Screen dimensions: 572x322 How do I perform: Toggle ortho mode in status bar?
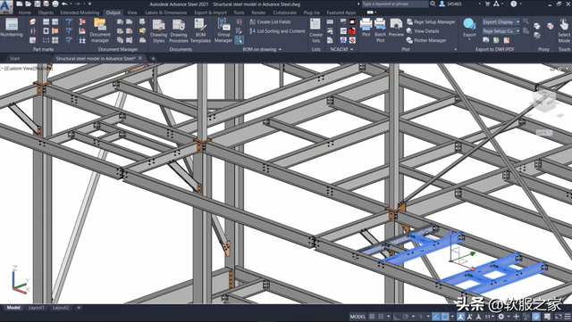click(x=396, y=316)
